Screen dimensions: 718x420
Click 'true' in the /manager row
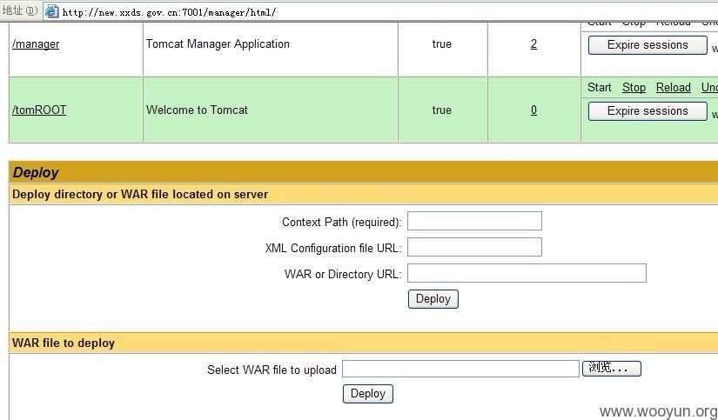click(x=442, y=44)
